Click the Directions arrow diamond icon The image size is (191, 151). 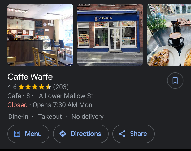(63, 134)
